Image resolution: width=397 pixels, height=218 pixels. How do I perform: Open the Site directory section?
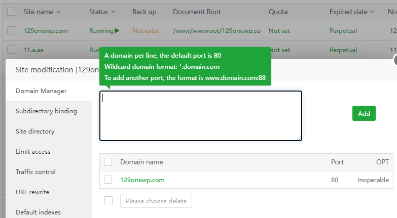(35, 132)
